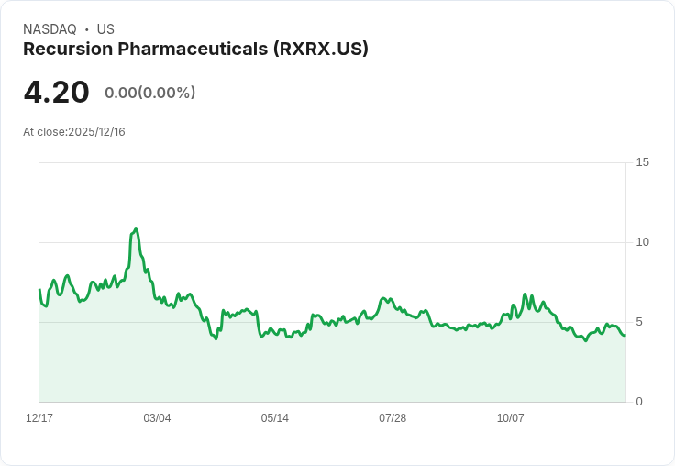Click the US market label
This screenshot has height=466, width=675.
click(105, 29)
